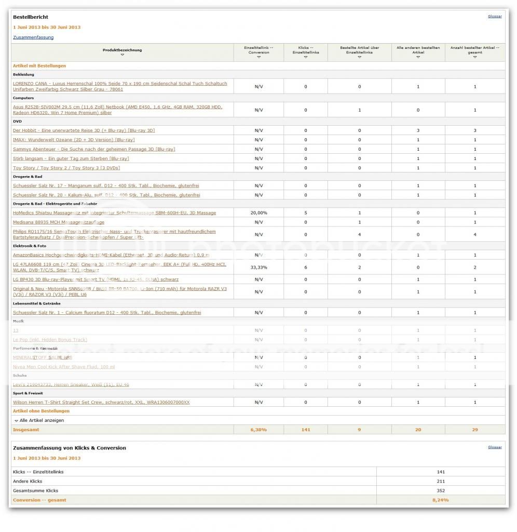Screen dimensions: 517x532
Task: Sort by Produktbezeichnung column arrow
Action: pos(122,55)
